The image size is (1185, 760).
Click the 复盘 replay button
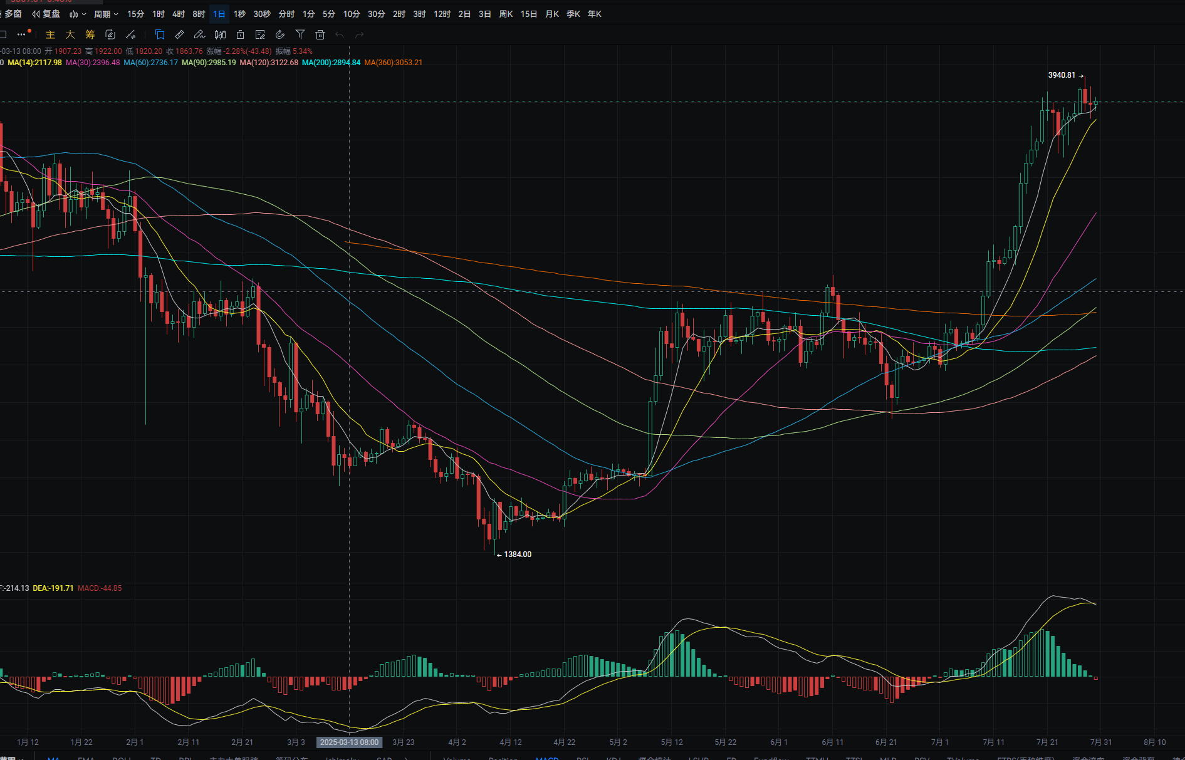(46, 14)
